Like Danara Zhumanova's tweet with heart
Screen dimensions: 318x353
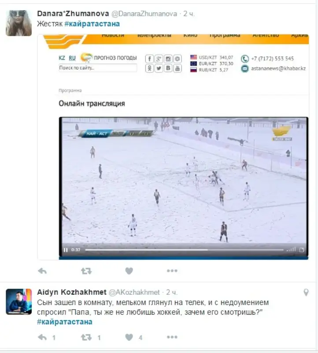pyautogui.click(x=129, y=271)
